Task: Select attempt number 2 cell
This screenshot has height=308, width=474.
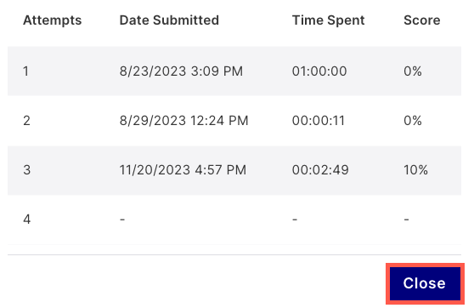Action: (x=26, y=121)
